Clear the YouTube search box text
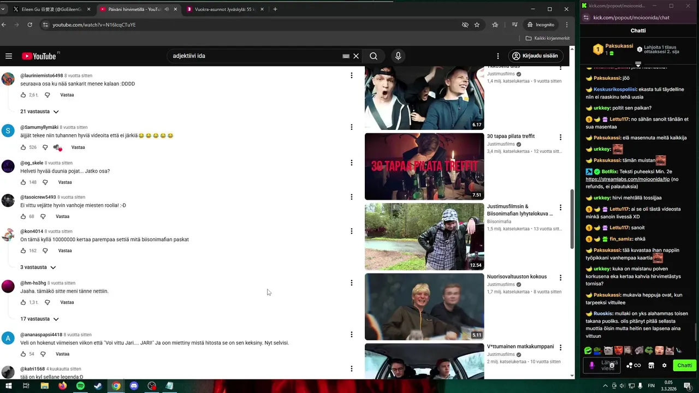699x393 pixels. tap(356, 56)
